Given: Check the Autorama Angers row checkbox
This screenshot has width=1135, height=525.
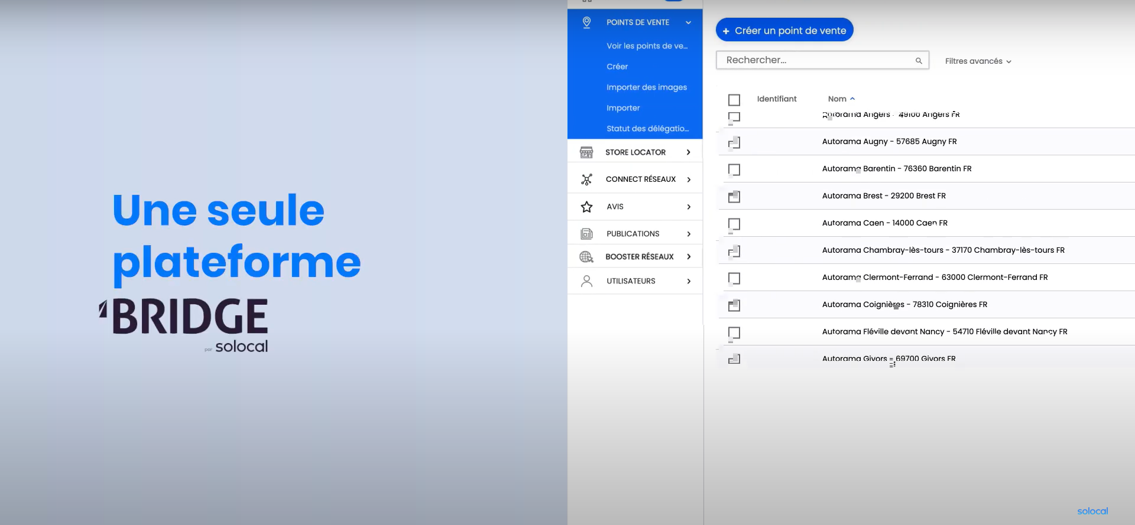Looking at the screenshot, I should [734, 117].
